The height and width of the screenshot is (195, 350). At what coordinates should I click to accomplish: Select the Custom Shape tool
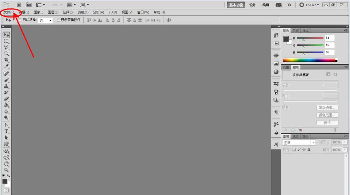pos(6,144)
